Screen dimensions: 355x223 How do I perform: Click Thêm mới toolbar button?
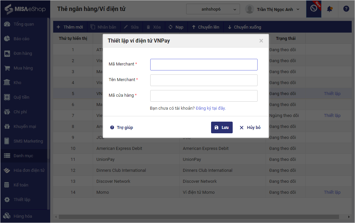pyautogui.click(x=70, y=27)
